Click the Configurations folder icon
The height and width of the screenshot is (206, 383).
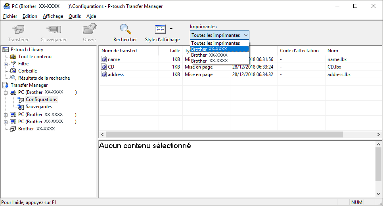click(21, 99)
